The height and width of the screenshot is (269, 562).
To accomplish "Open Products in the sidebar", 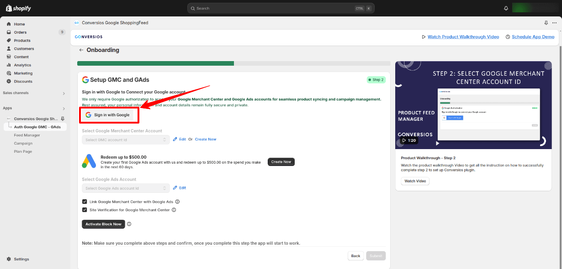I will point(22,41).
